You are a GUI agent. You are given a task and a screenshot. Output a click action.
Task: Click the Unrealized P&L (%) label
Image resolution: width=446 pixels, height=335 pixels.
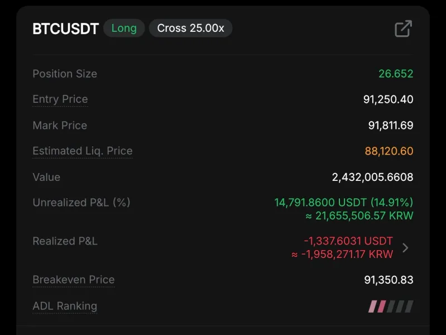(x=81, y=203)
